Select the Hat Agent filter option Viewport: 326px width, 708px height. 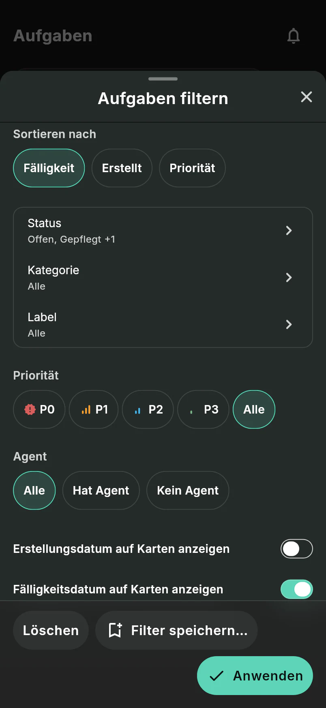click(x=101, y=490)
